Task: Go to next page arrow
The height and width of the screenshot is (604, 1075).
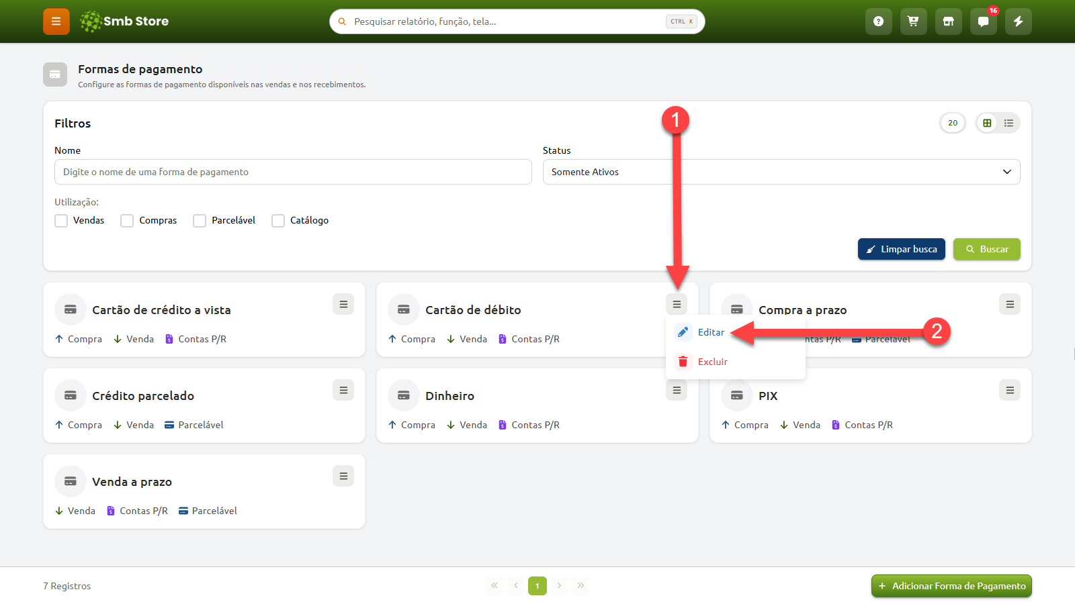Action: point(559,586)
